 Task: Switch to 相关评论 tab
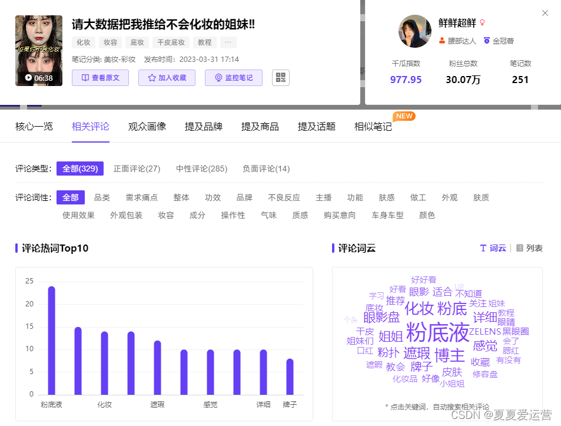[91, 126]
